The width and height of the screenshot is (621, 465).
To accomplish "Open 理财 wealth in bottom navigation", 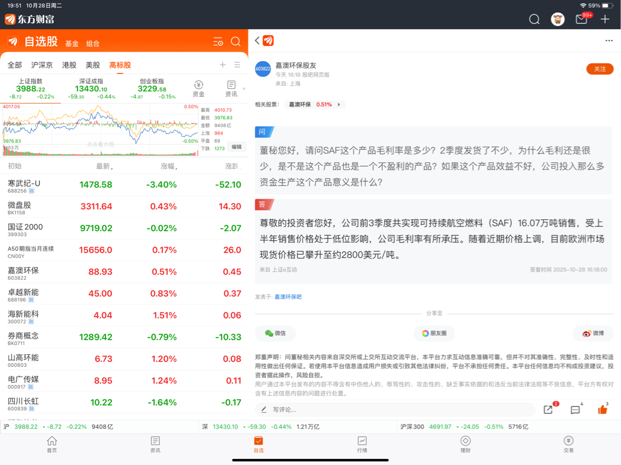I will point(465,444).
